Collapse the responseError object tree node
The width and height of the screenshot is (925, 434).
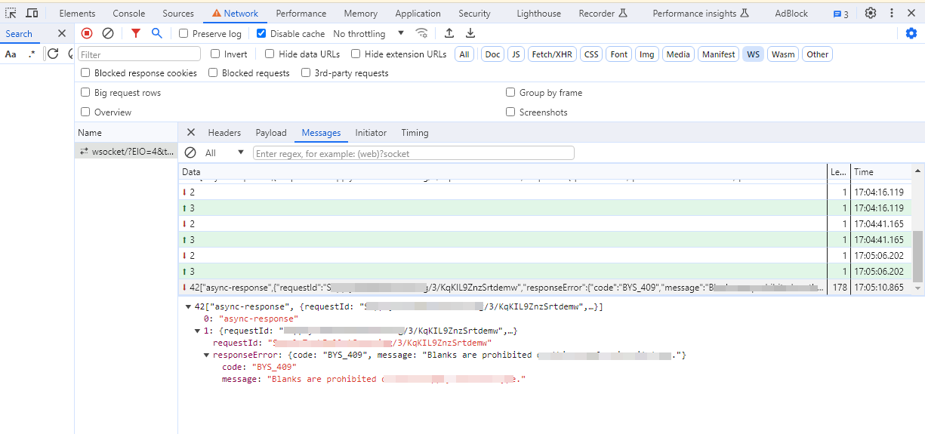tap(207, 356)
